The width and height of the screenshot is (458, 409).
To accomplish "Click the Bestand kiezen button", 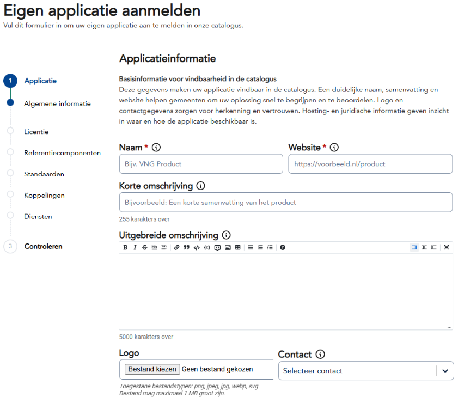I will (152, 369).
